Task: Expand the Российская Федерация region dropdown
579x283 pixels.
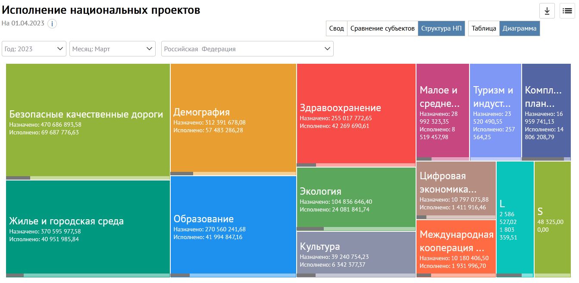Action: (x=247, y=49)
